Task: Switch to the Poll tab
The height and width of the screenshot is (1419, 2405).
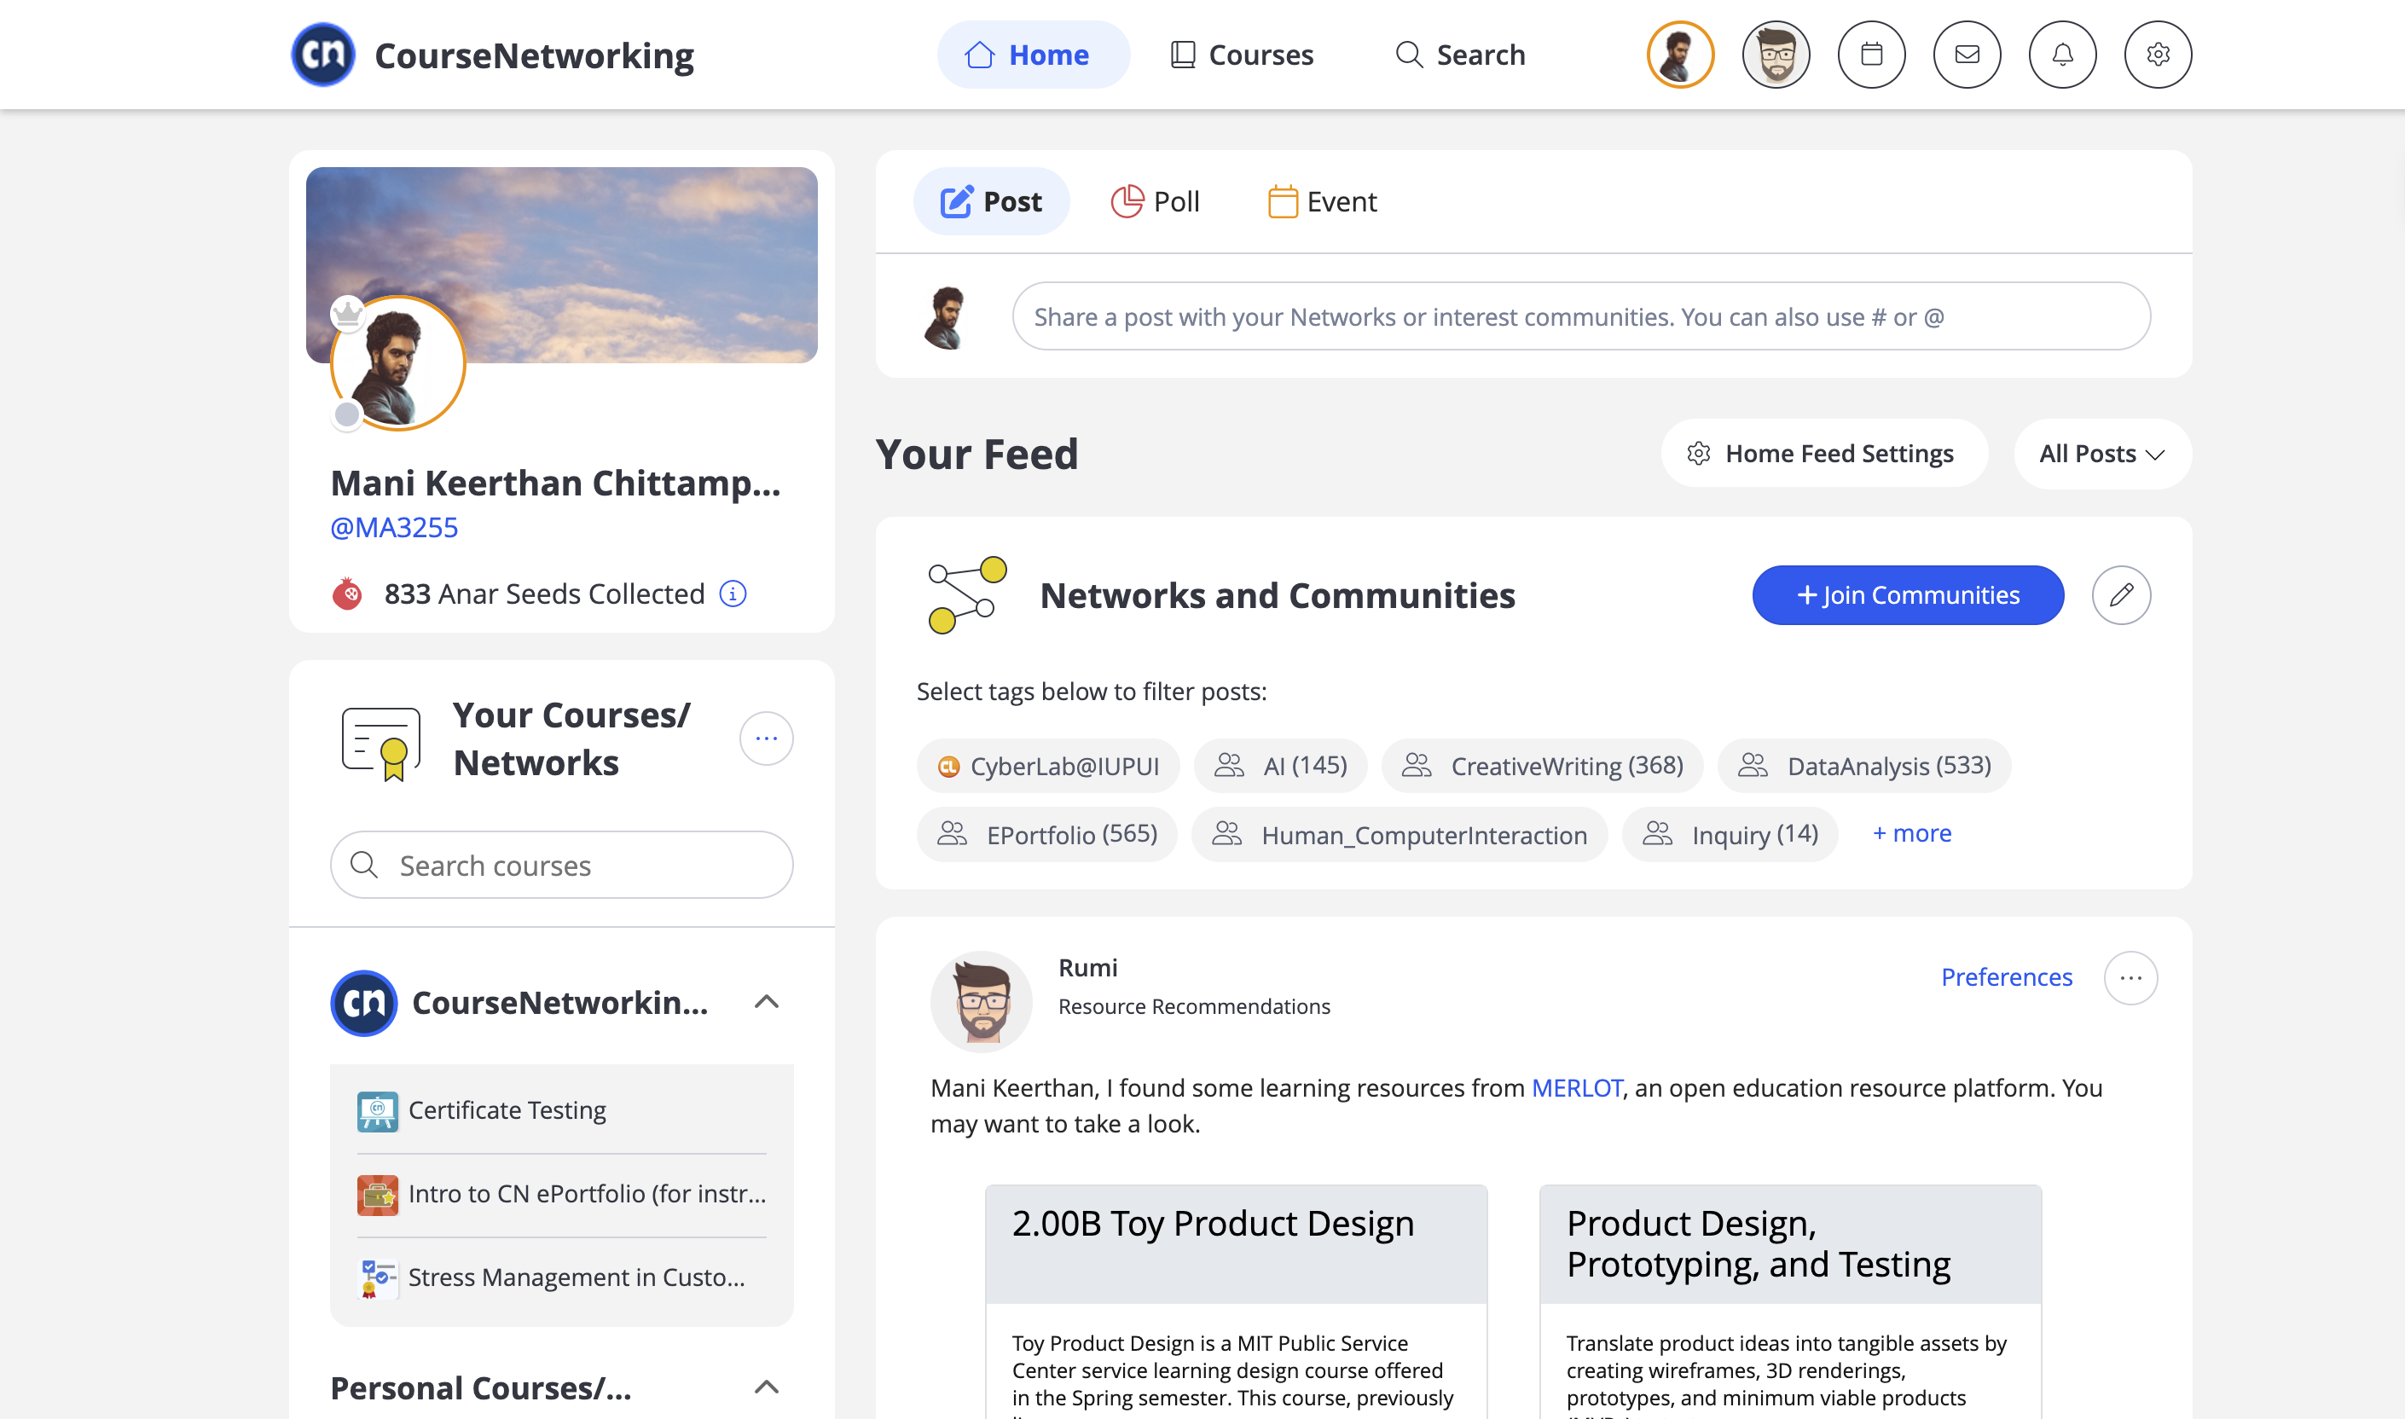Action: coord(1155,202)
